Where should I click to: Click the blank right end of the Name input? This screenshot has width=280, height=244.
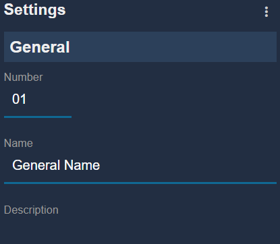pos(189,165)
